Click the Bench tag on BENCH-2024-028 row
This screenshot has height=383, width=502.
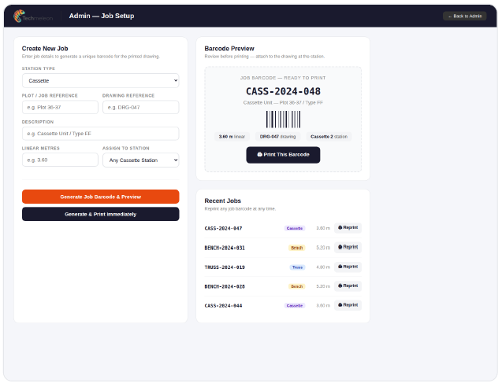click(x=297, y=286)
